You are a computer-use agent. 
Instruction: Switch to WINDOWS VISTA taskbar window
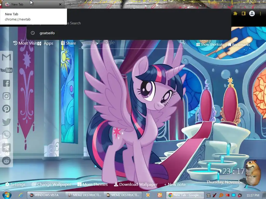pos(46,195)
